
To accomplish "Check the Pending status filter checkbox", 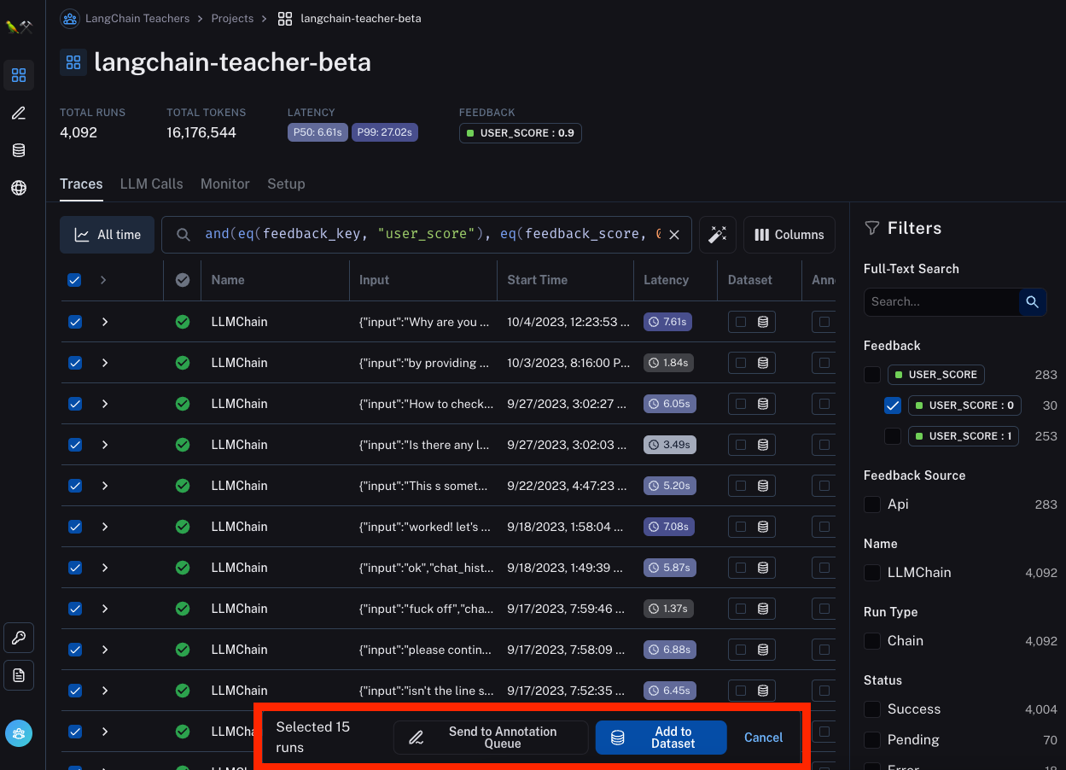I will [x=872, y=740].
